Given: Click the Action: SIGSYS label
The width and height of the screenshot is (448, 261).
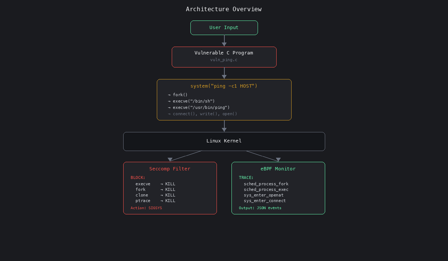Looking at the screenshot, I should 146,208.
